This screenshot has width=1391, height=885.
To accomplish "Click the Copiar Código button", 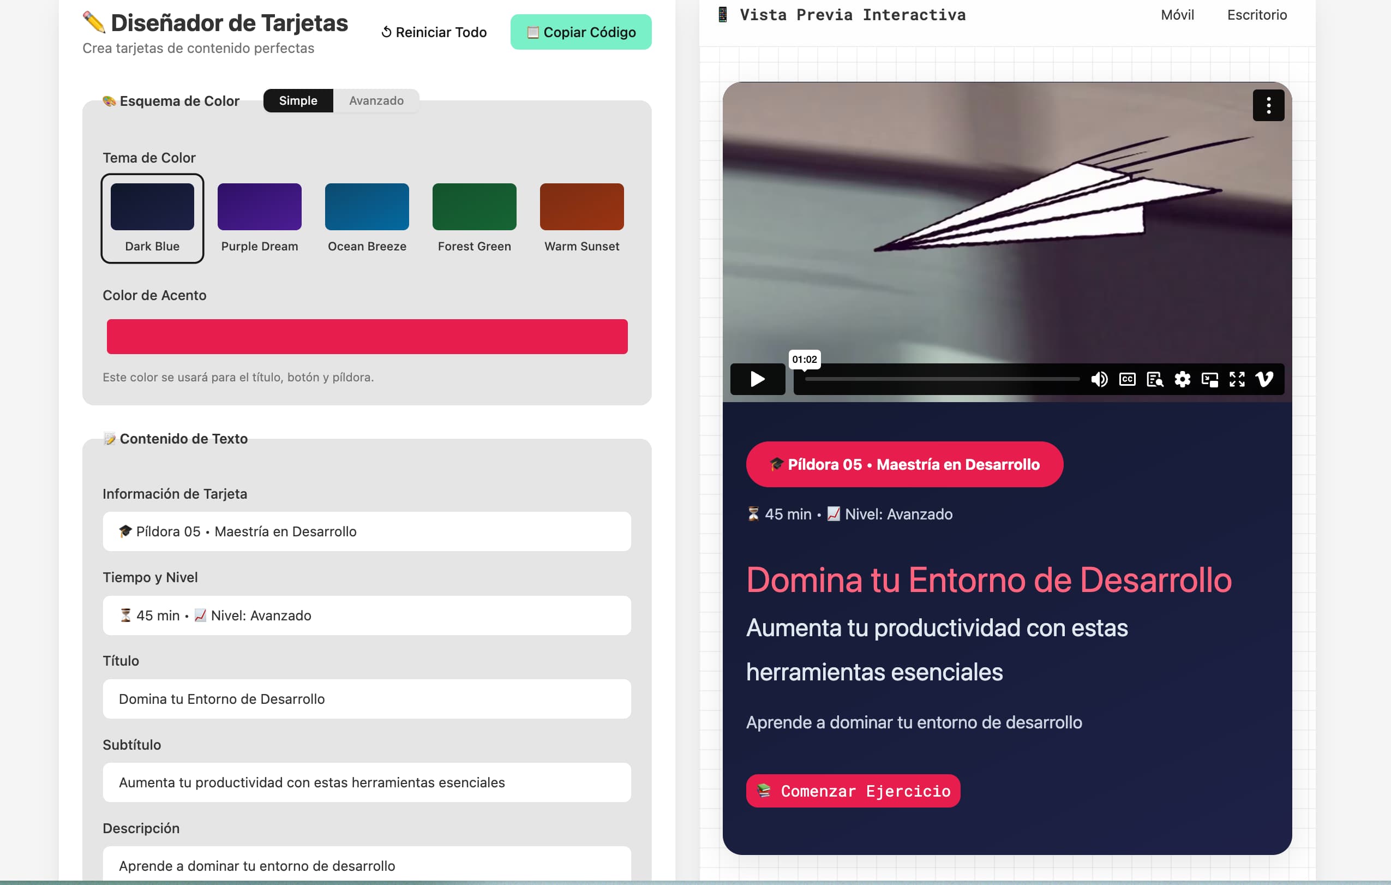I will [x=580, y=32].
